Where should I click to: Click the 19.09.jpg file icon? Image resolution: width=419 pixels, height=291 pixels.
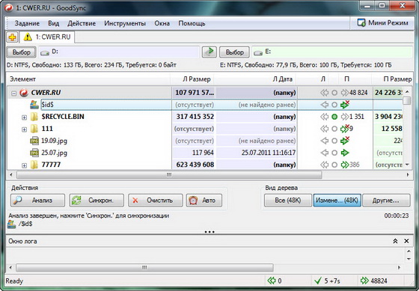[34, 141]
